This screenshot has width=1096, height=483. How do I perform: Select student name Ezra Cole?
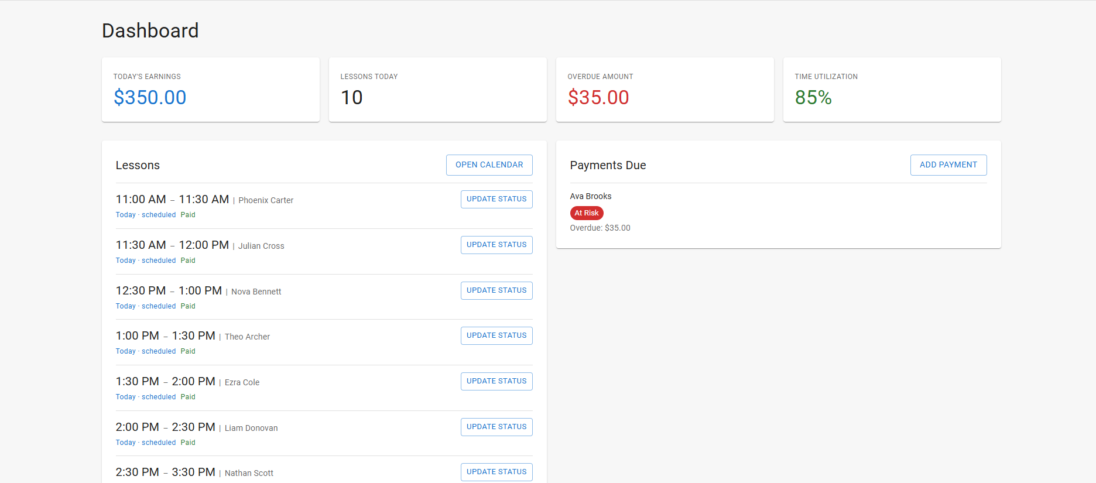coord(242,382)
